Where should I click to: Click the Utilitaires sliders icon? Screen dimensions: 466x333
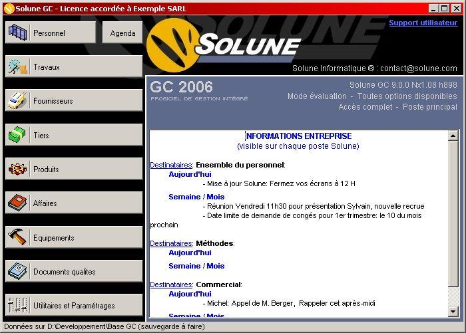[17, 305]
